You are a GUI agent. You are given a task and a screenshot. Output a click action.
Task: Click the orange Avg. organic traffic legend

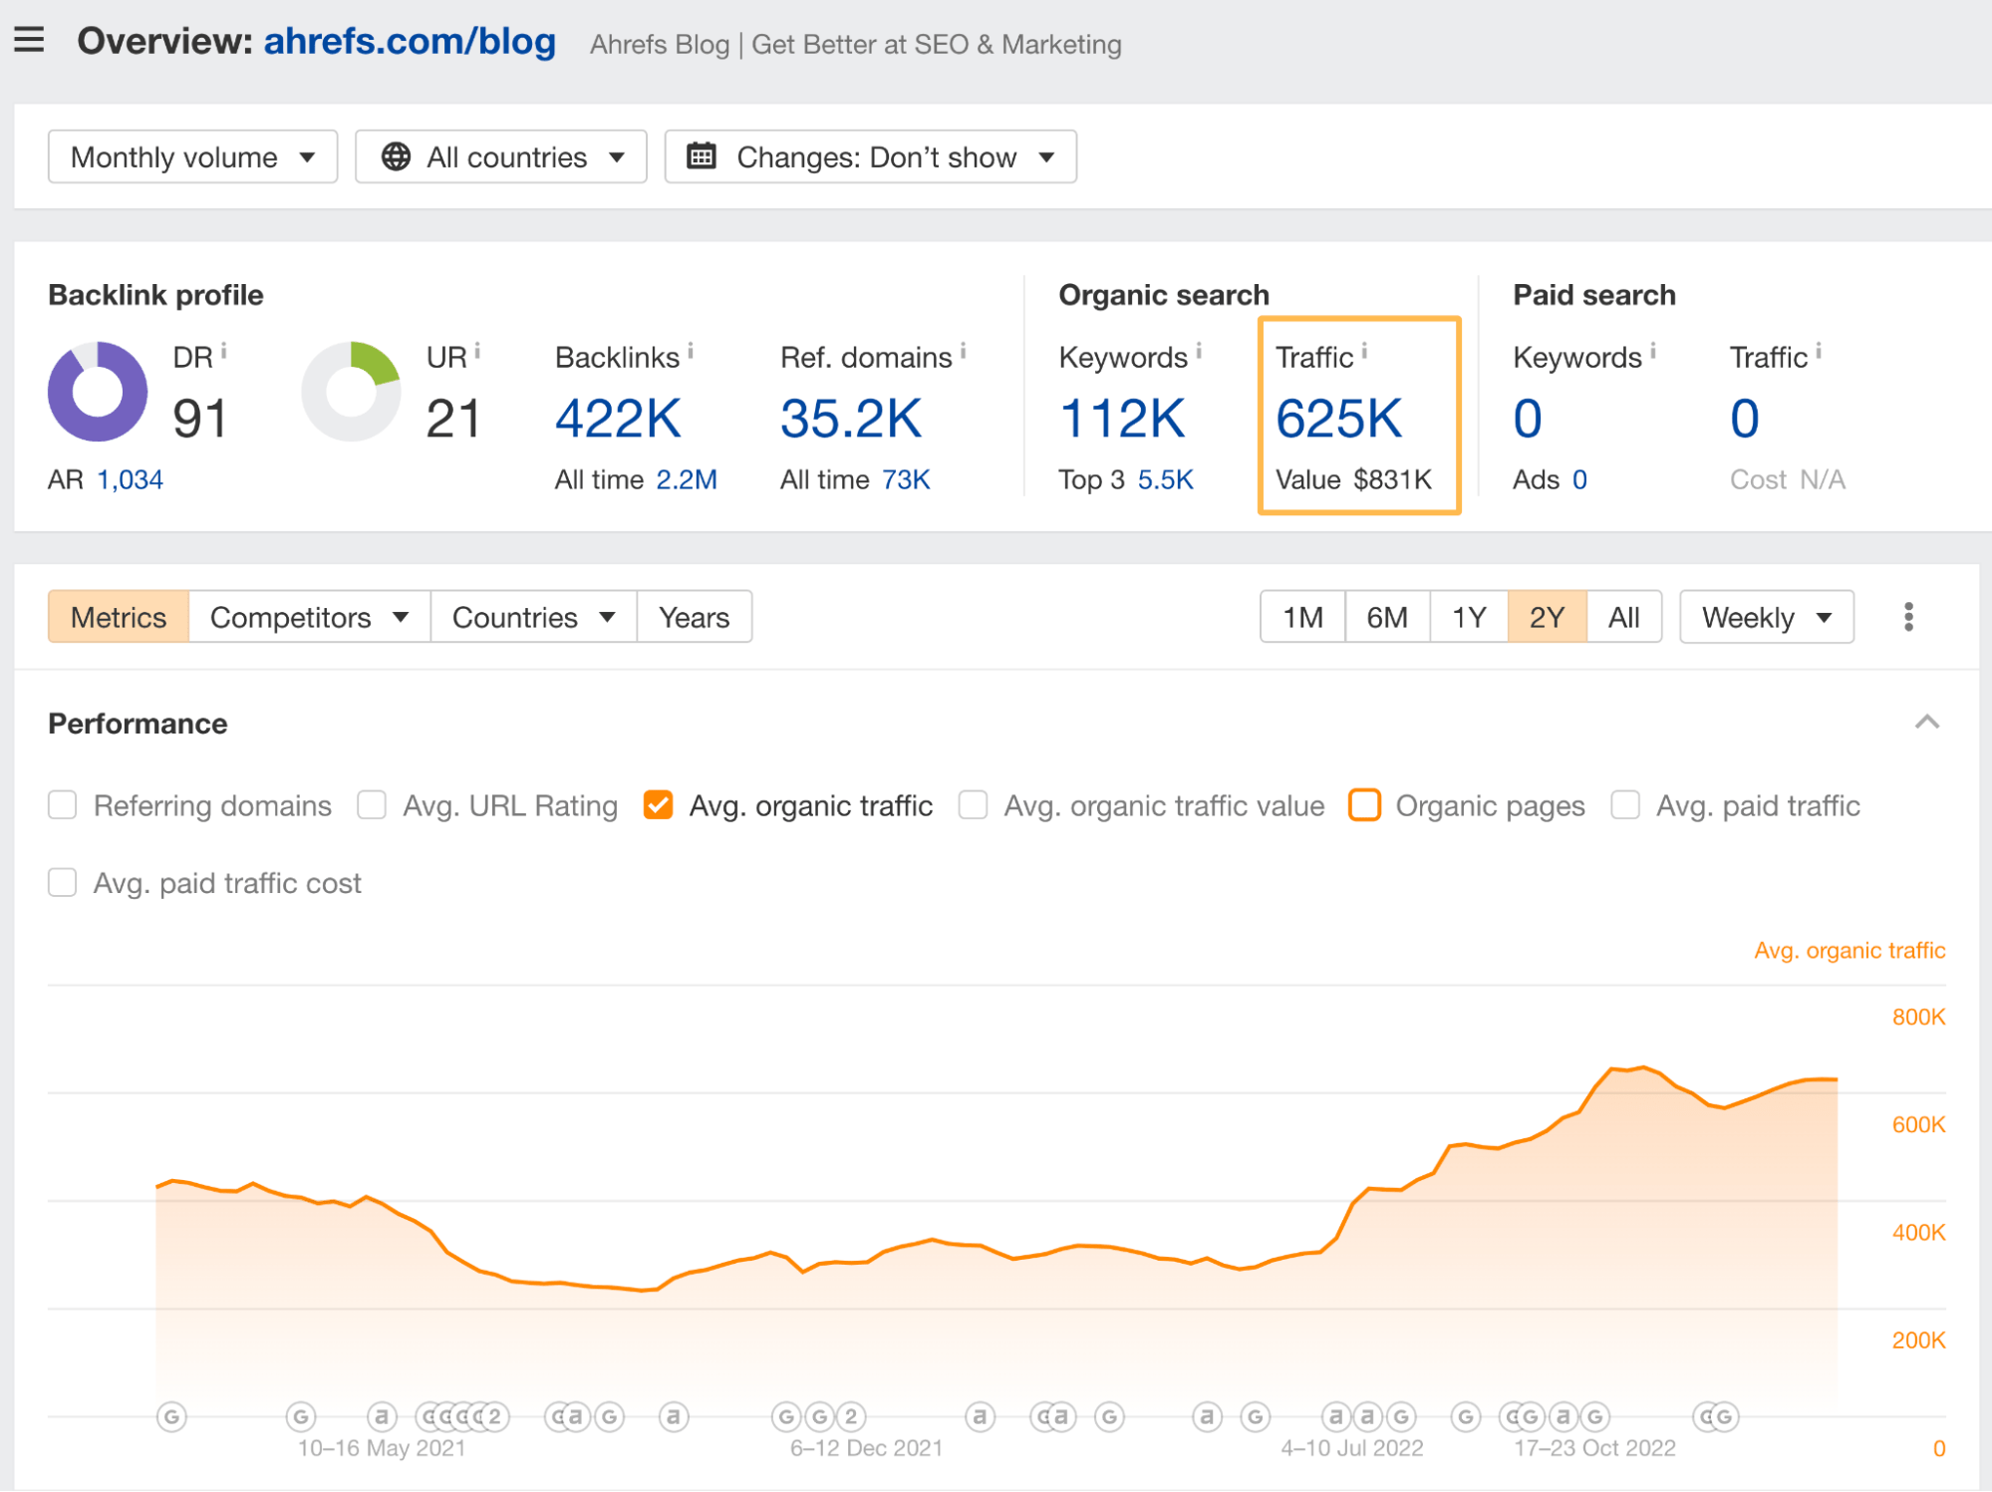point(1850,951)
